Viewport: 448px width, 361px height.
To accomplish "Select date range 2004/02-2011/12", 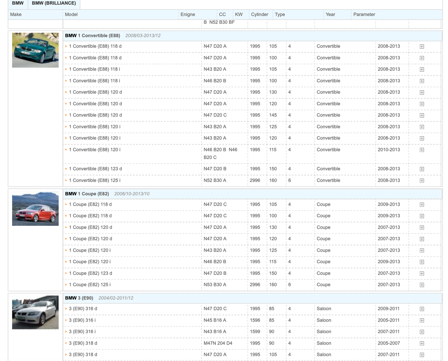I will tap(116, 298).
